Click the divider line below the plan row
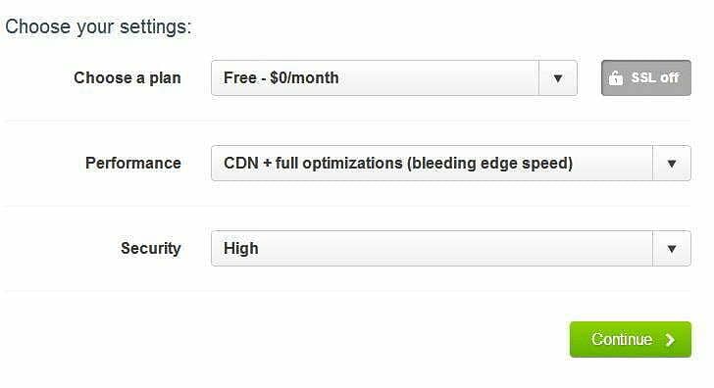The image size is (714, 388). (348, 121)
